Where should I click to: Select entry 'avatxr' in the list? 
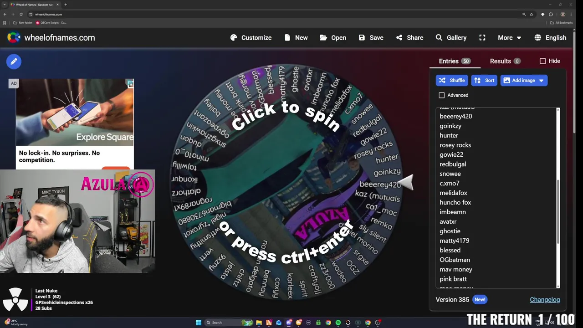[x=448, y=221]
